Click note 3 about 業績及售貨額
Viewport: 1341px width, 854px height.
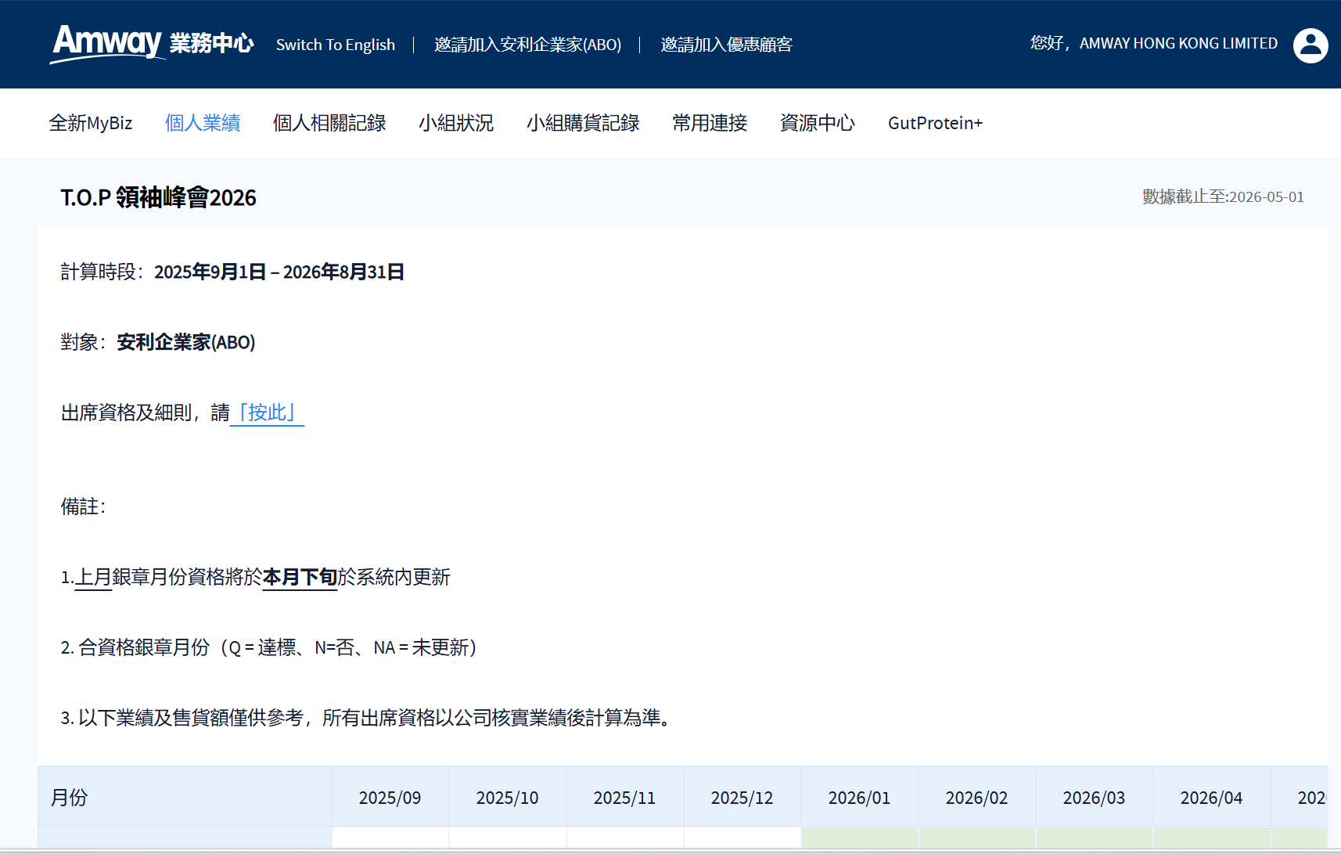[x=366, y=718]
